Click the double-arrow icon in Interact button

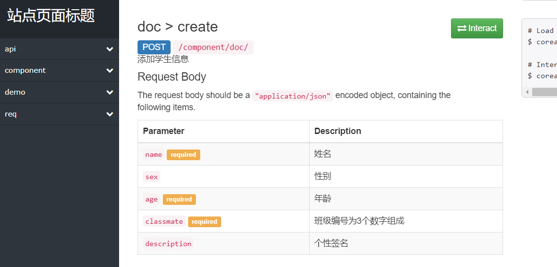click(x=462, y=28)
